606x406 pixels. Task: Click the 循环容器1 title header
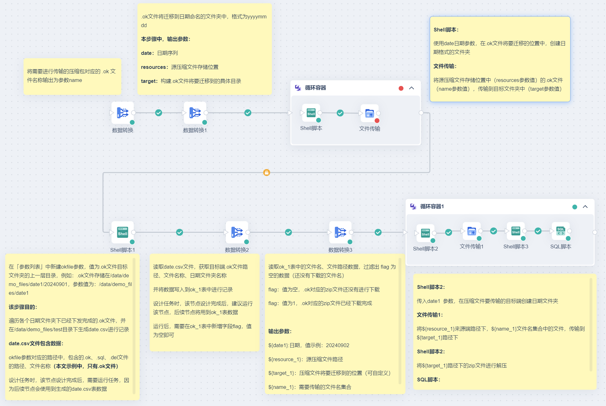[432, 207]
